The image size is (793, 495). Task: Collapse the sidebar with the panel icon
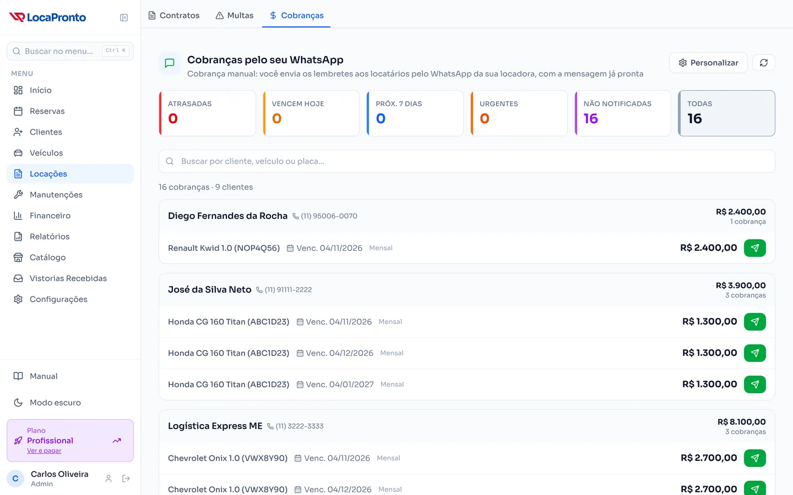[x=124, y=18]
